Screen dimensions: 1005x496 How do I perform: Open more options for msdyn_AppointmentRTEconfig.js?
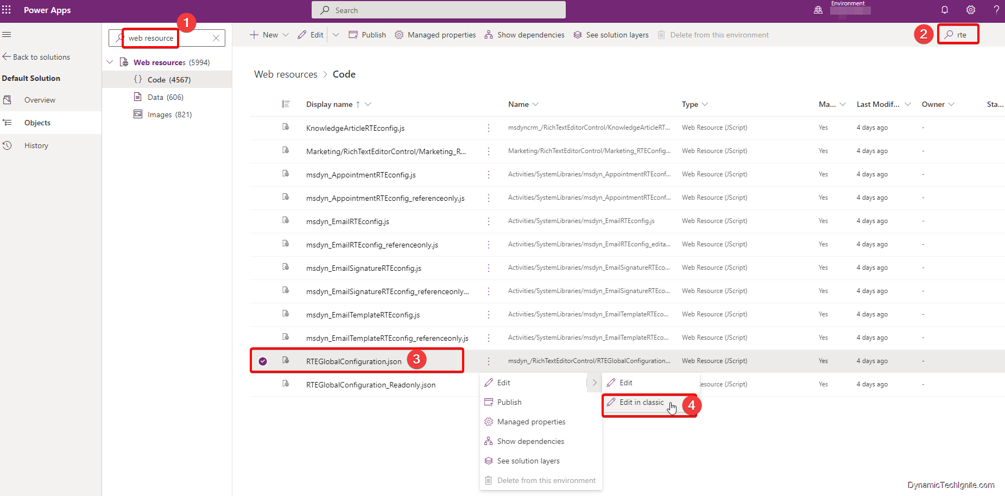click(489, 175)
